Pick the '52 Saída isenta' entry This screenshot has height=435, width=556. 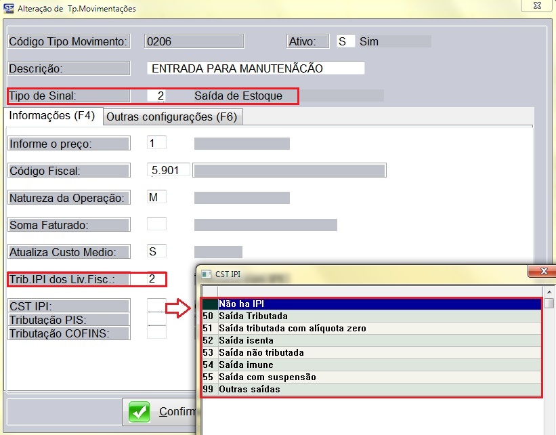tap(372, 341)
